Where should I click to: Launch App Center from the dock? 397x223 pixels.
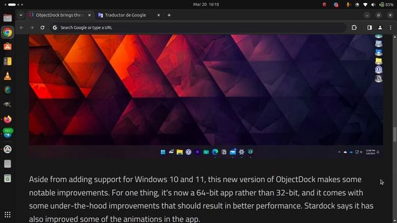tap(7, 46)
